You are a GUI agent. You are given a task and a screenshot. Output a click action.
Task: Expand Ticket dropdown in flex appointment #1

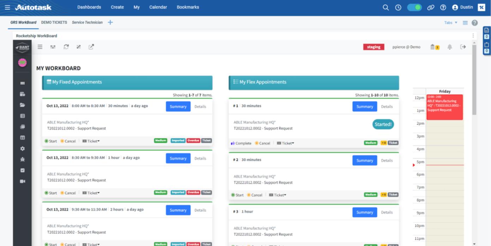pyautogui.click(x=286, y=143)
